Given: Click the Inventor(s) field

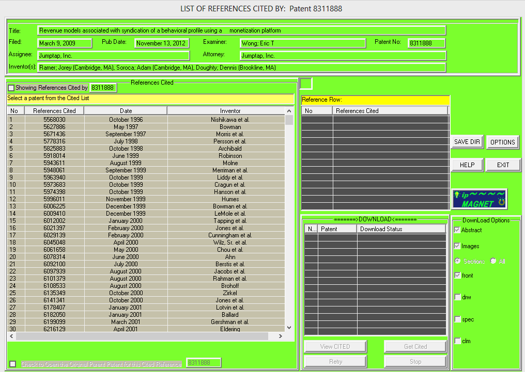Looking at the screenshot, I should (x=241, y=68).
